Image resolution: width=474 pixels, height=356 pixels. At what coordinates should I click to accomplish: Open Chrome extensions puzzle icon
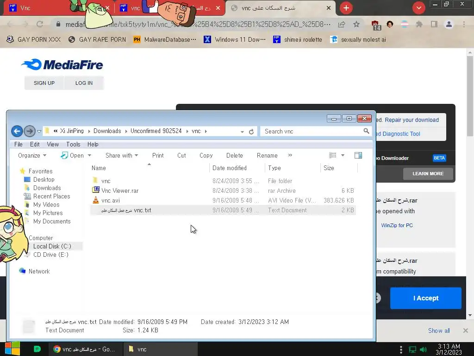(x=419, y=24)
